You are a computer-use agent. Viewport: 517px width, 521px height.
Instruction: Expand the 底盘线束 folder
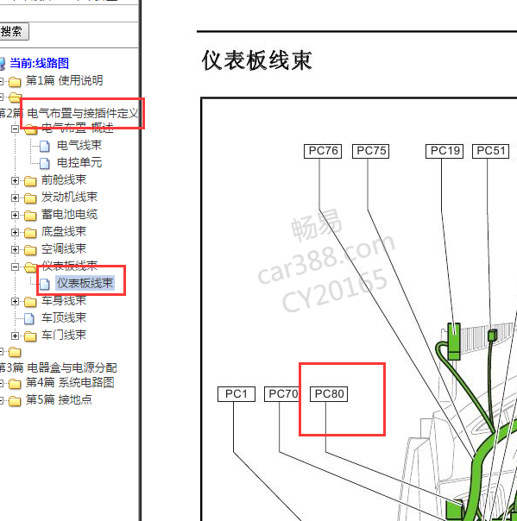(15, 232)
